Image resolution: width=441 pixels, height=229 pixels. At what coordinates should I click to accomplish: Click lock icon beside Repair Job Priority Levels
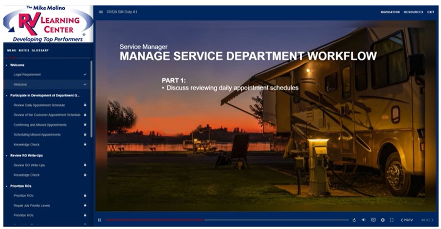pos(85,205)
